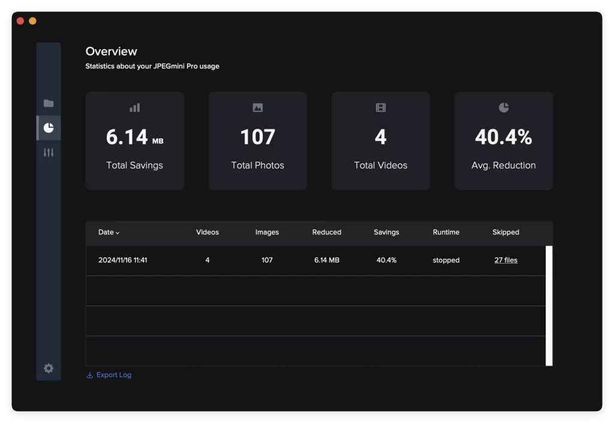Click the download icon beside Export Log
The image size is (614, 423).
pyautogui.click(x=90, y=375)
